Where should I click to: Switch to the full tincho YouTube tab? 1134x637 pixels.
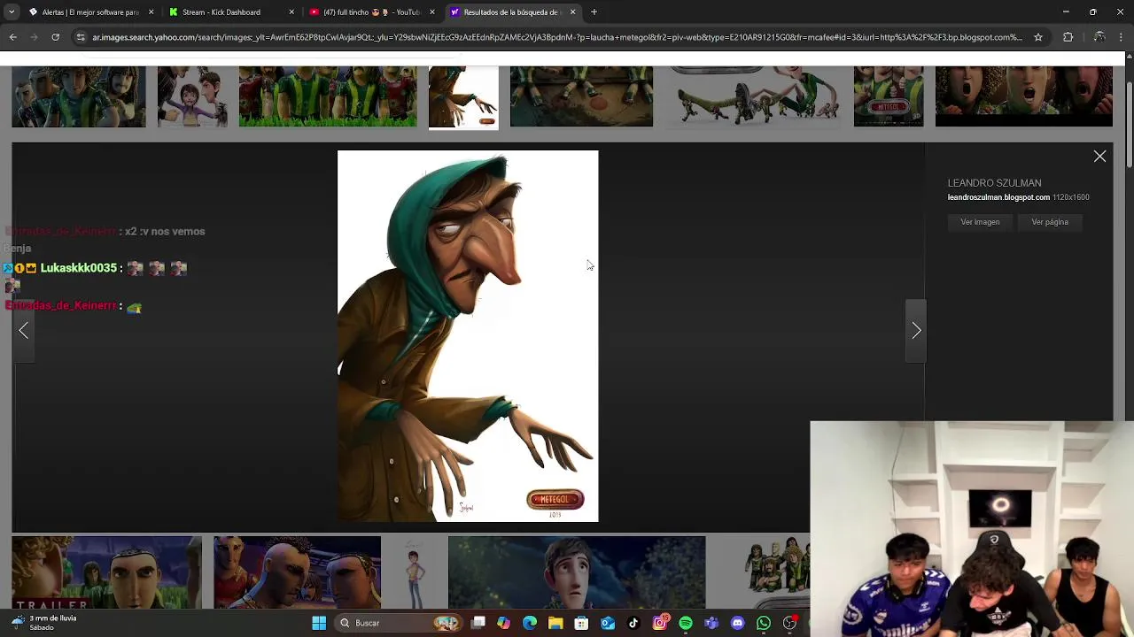(370, 12)
